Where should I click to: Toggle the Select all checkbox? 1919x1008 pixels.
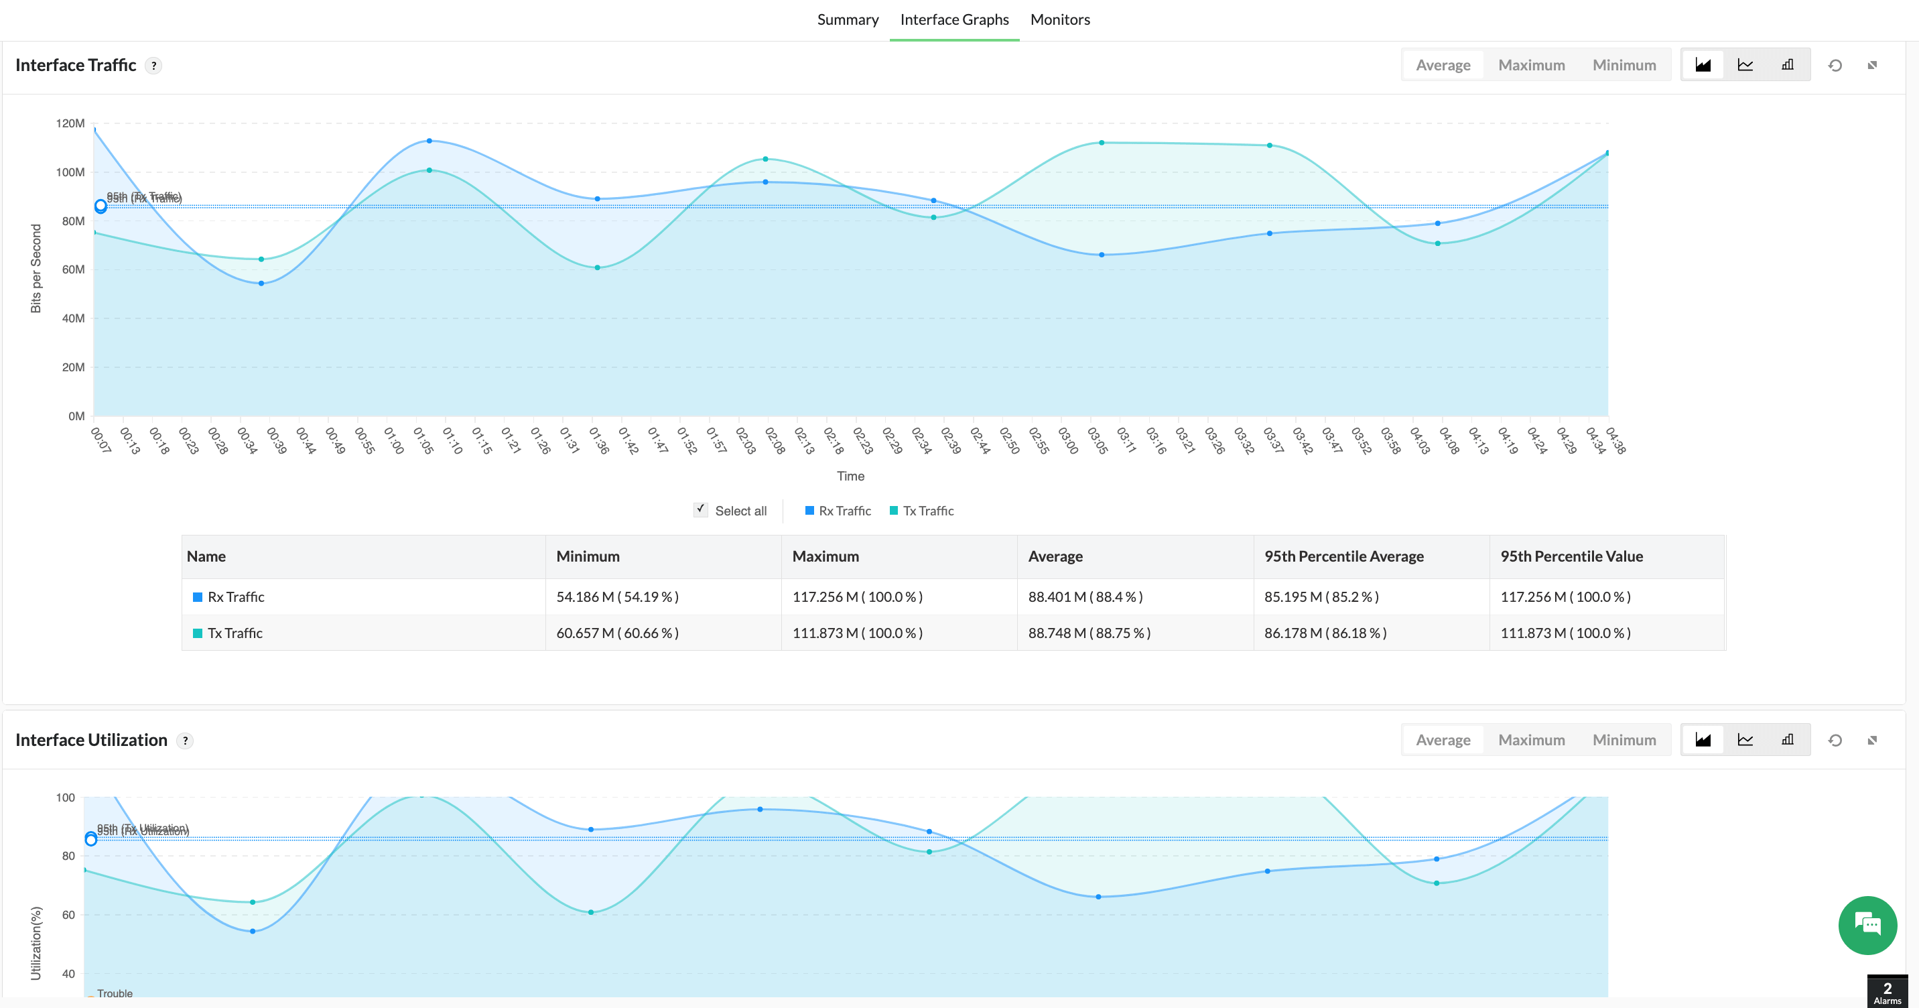tap(700, 509)
